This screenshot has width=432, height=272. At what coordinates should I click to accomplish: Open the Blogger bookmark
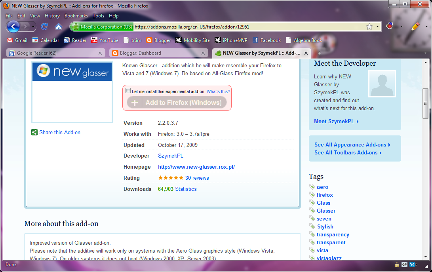(x=159, y=40)
